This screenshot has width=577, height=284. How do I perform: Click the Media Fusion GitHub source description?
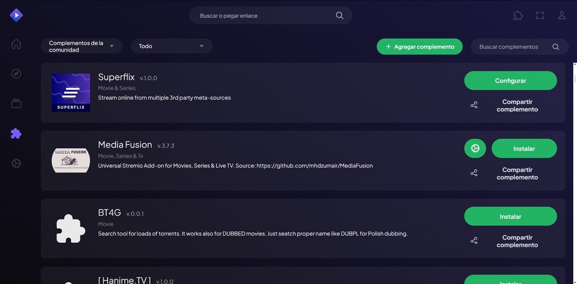(236, 166)
